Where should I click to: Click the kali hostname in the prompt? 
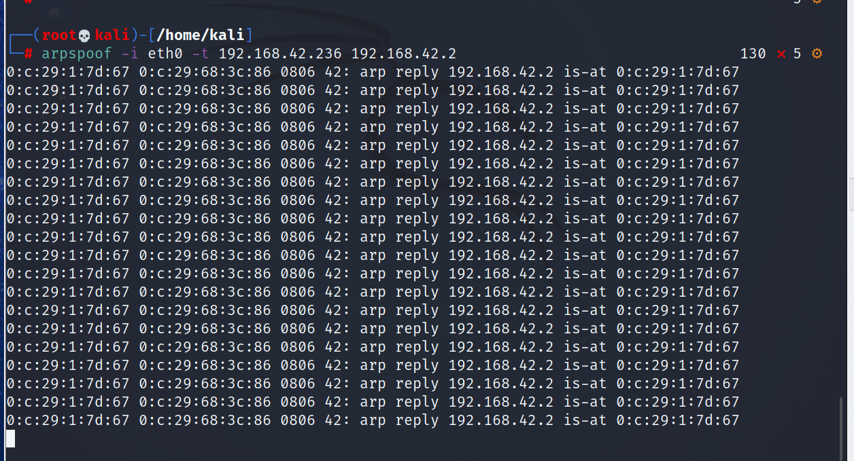pyautogui.click(x=112, y=35)
